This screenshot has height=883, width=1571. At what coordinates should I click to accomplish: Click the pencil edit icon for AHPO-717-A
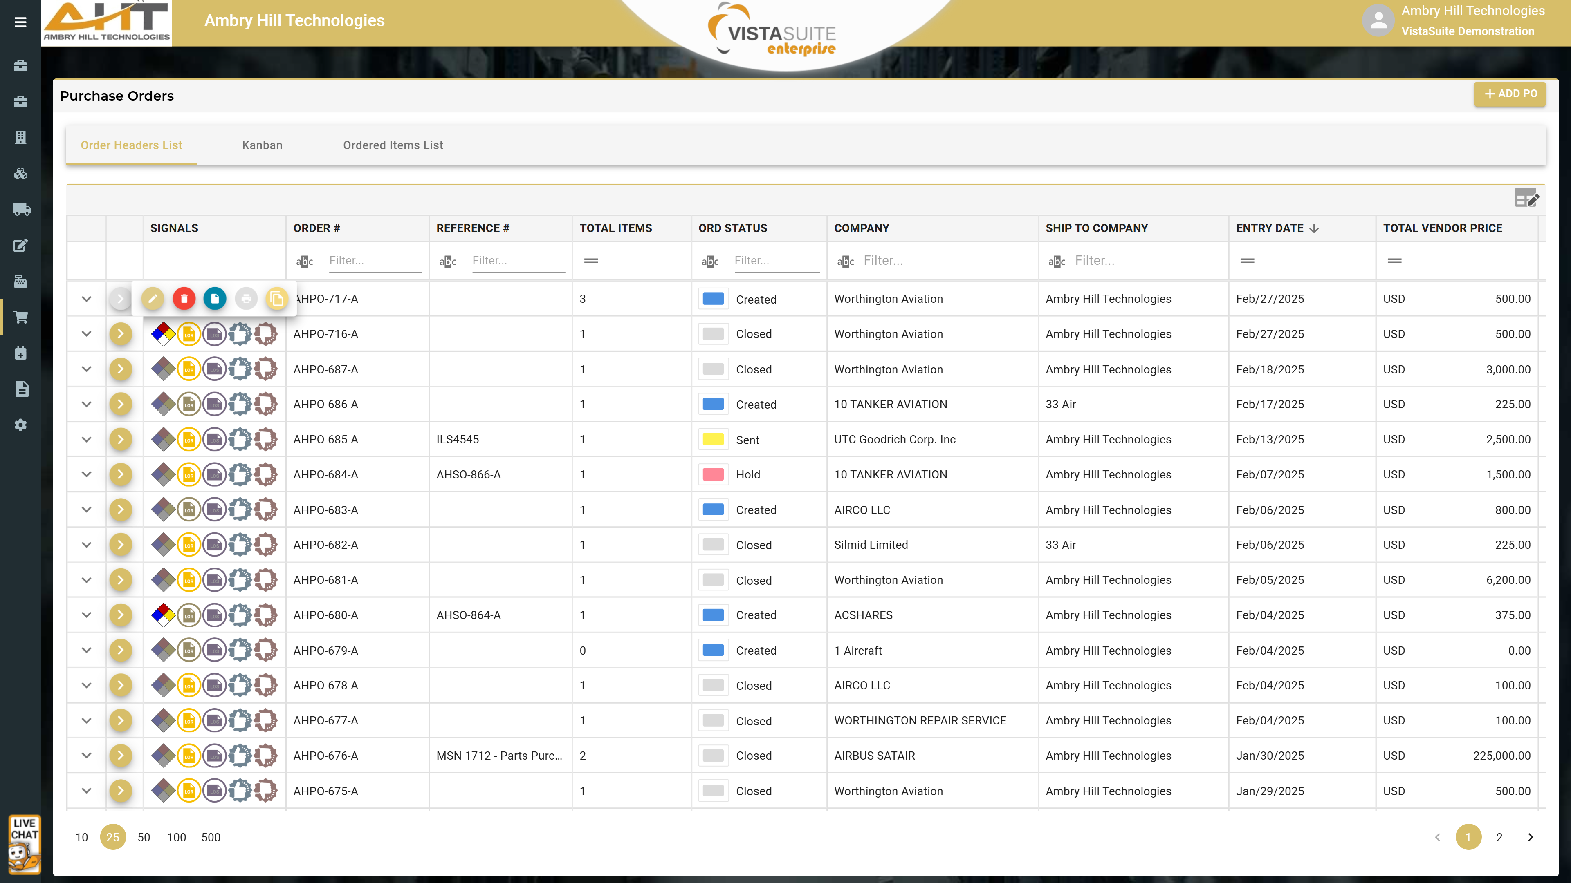(x=153, y=299)
